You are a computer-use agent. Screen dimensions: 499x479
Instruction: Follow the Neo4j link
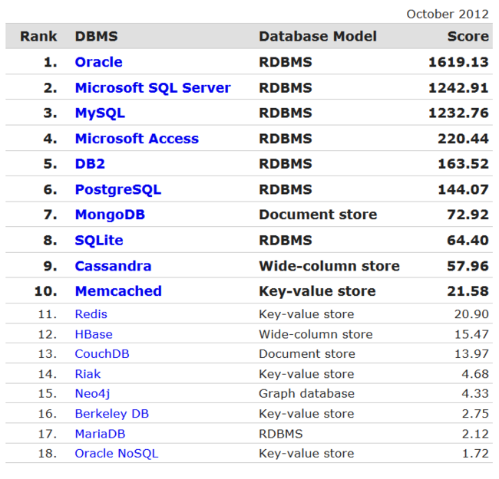pos(92,394)
